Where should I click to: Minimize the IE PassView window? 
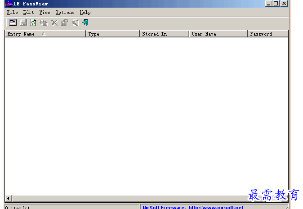point(268,4)
